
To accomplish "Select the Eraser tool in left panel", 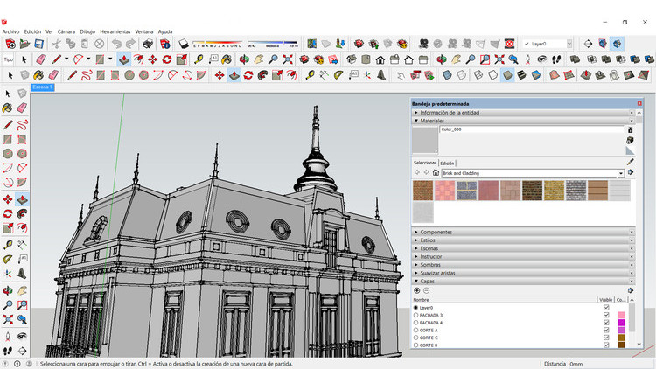I will pos(22,108).
